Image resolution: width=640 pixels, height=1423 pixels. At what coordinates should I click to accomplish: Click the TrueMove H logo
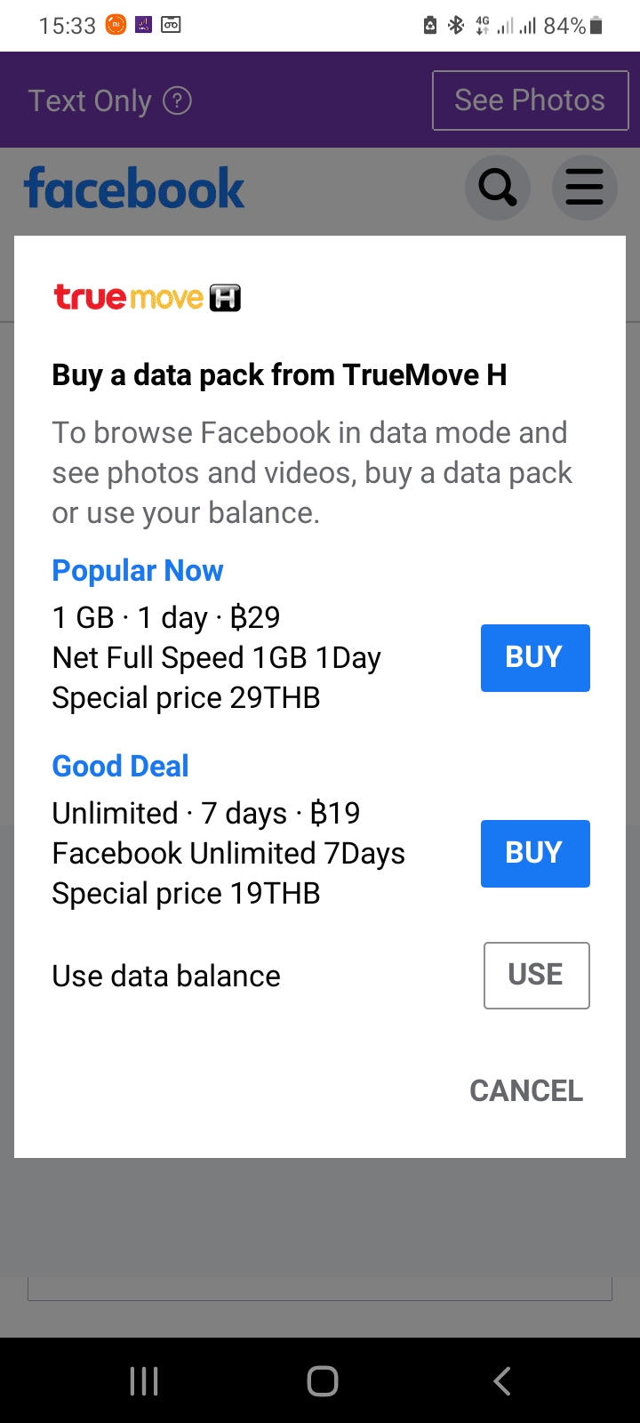pos(148,297)
